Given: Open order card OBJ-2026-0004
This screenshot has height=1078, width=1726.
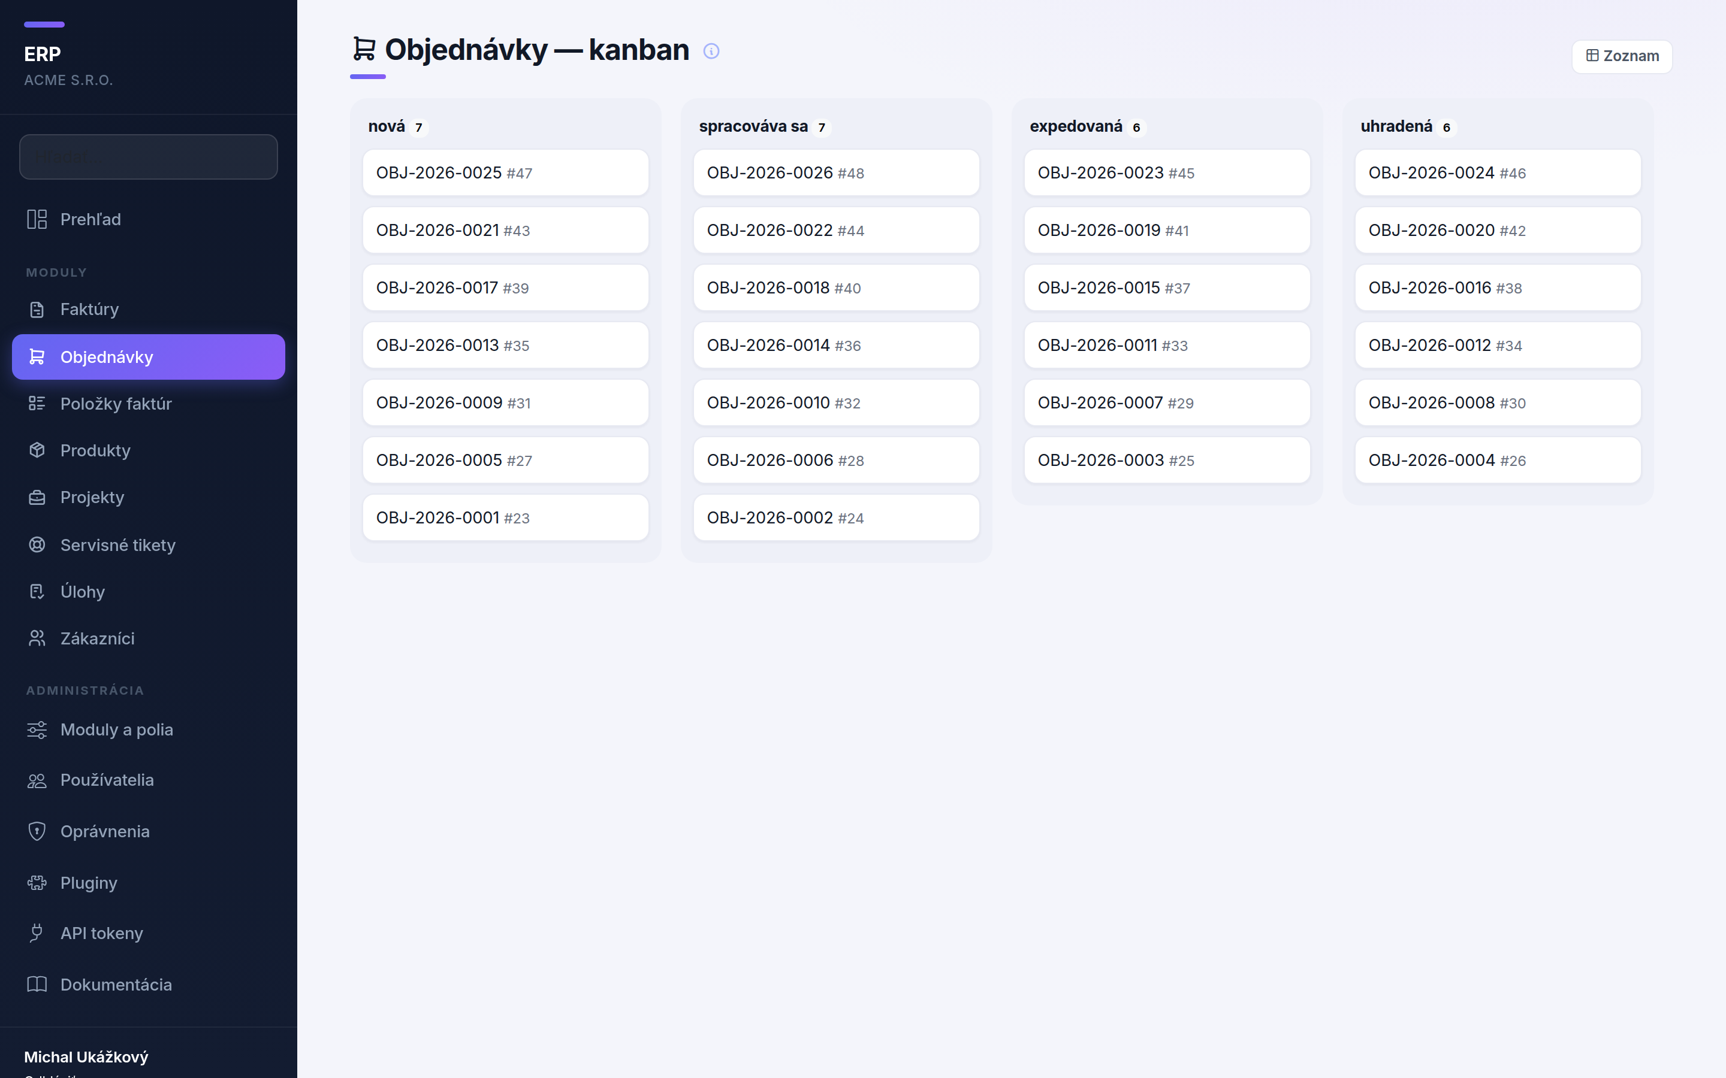Looking at the screenshot, I should click(x=1498, y=460).
